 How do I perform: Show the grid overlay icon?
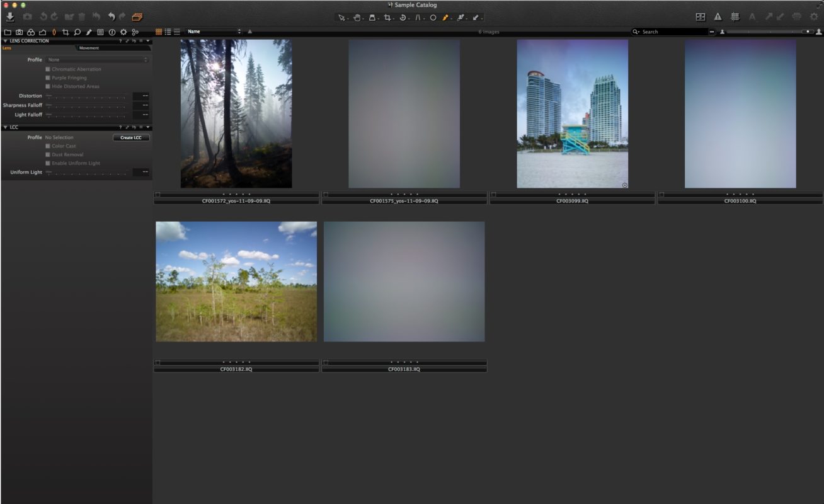[x=735, y=17]
